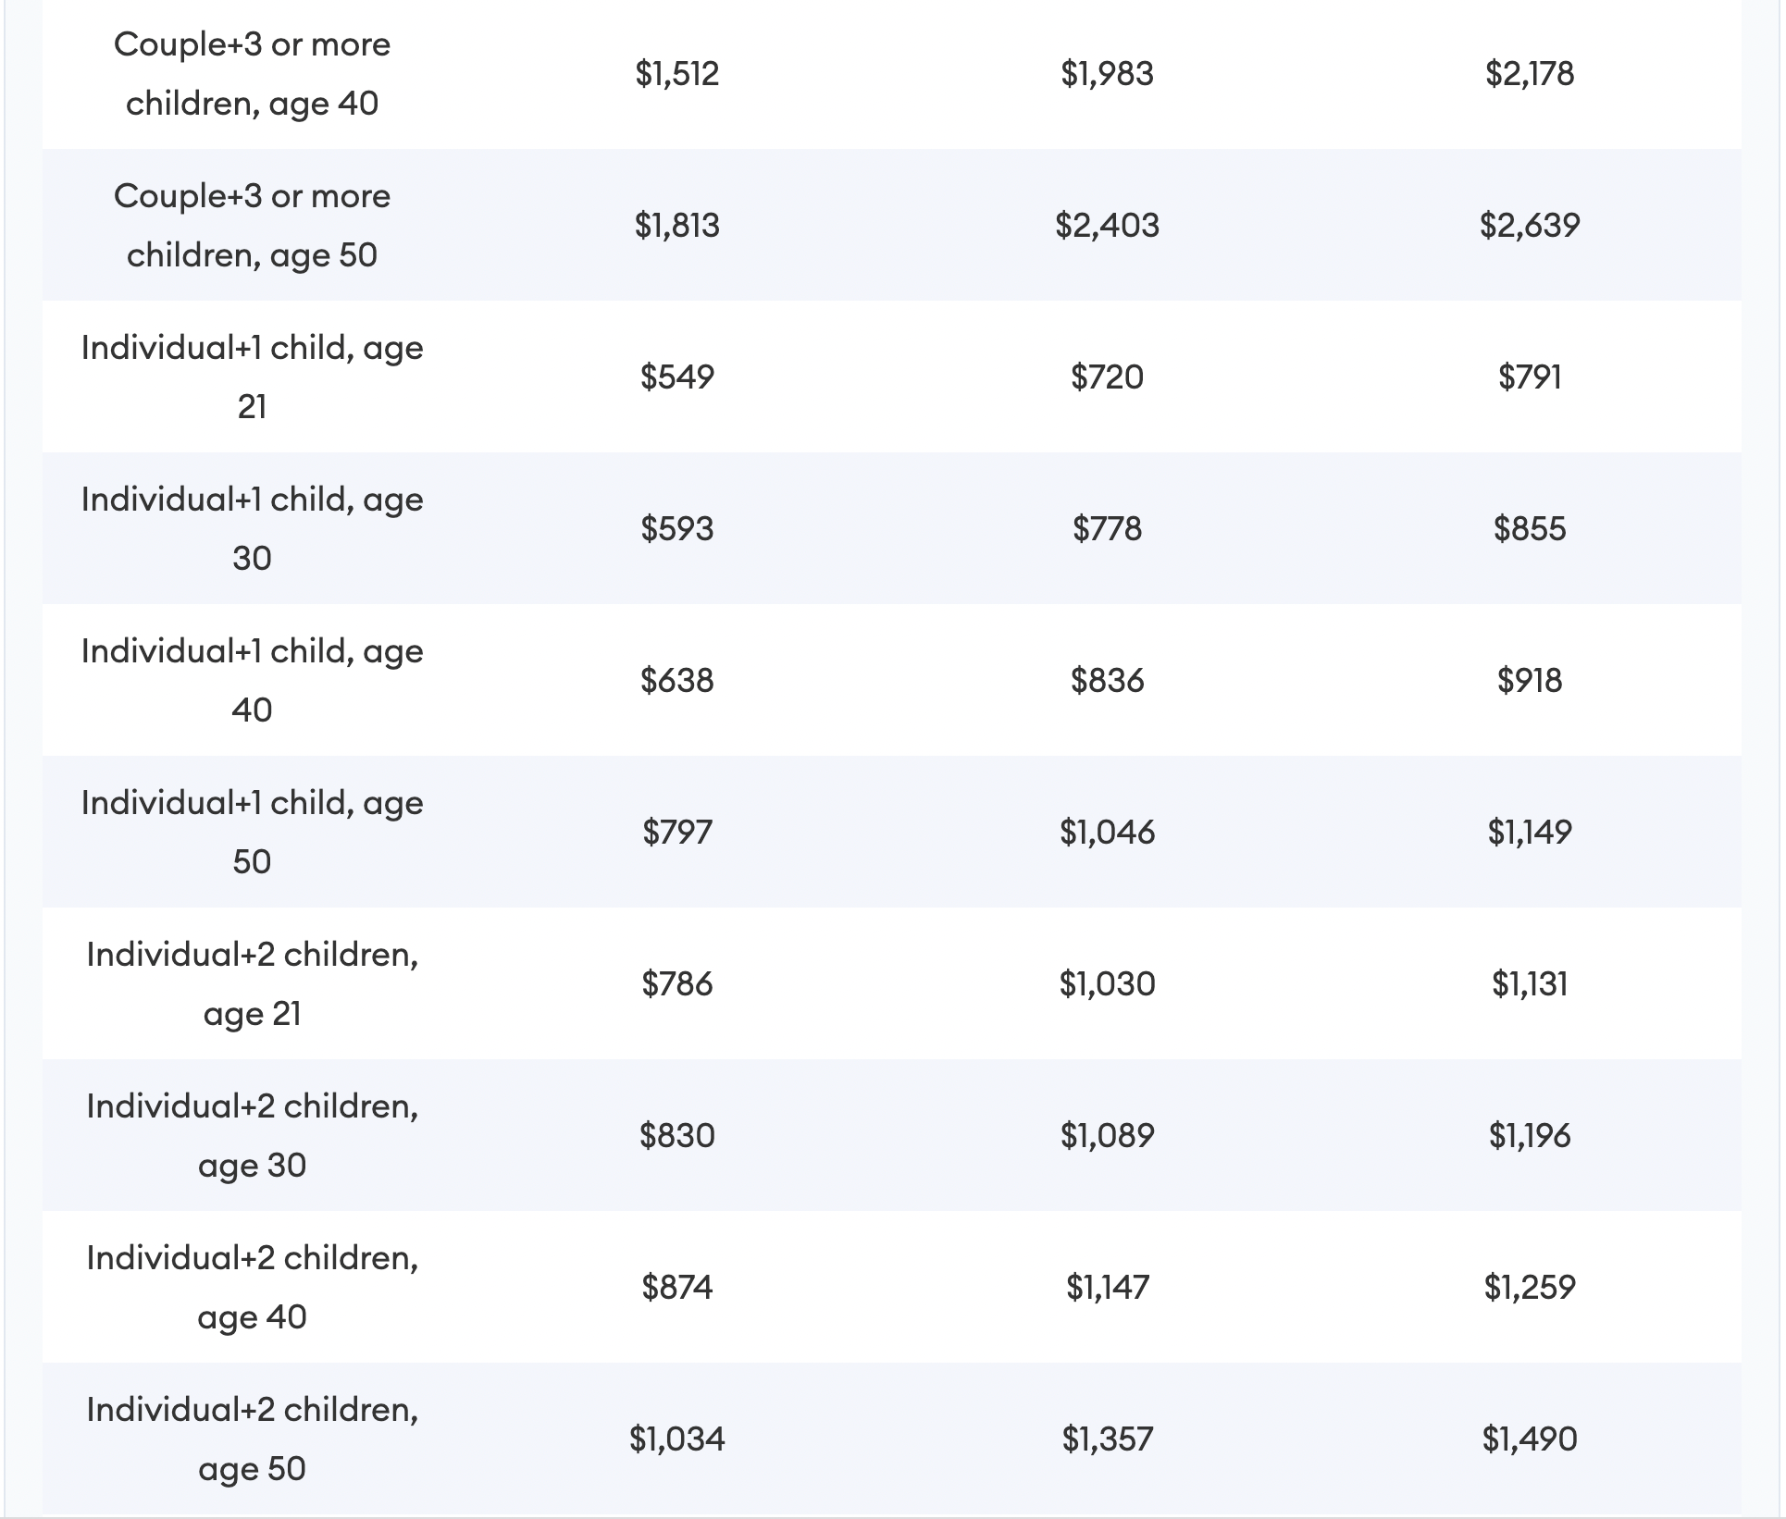Select the "Individual+1 child, age 30" label
The width and height of the screenshot is (1786, 1519).
[x=252, y=529]
